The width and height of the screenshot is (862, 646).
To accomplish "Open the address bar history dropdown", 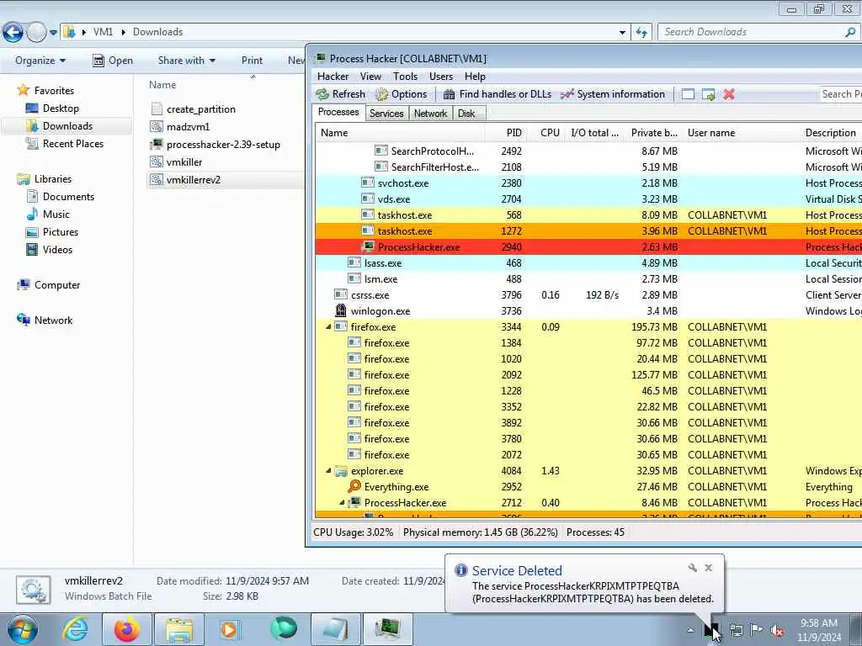I will coord(622,33).
